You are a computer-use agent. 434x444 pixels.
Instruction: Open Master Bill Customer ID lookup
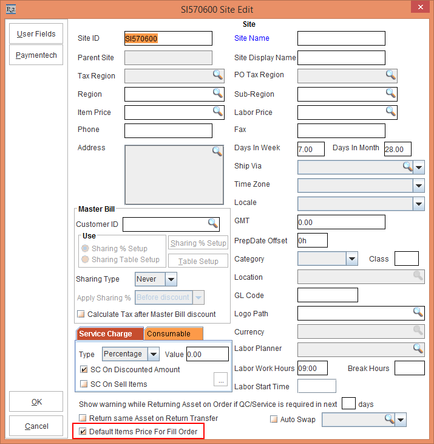click(x=213, y=223)
